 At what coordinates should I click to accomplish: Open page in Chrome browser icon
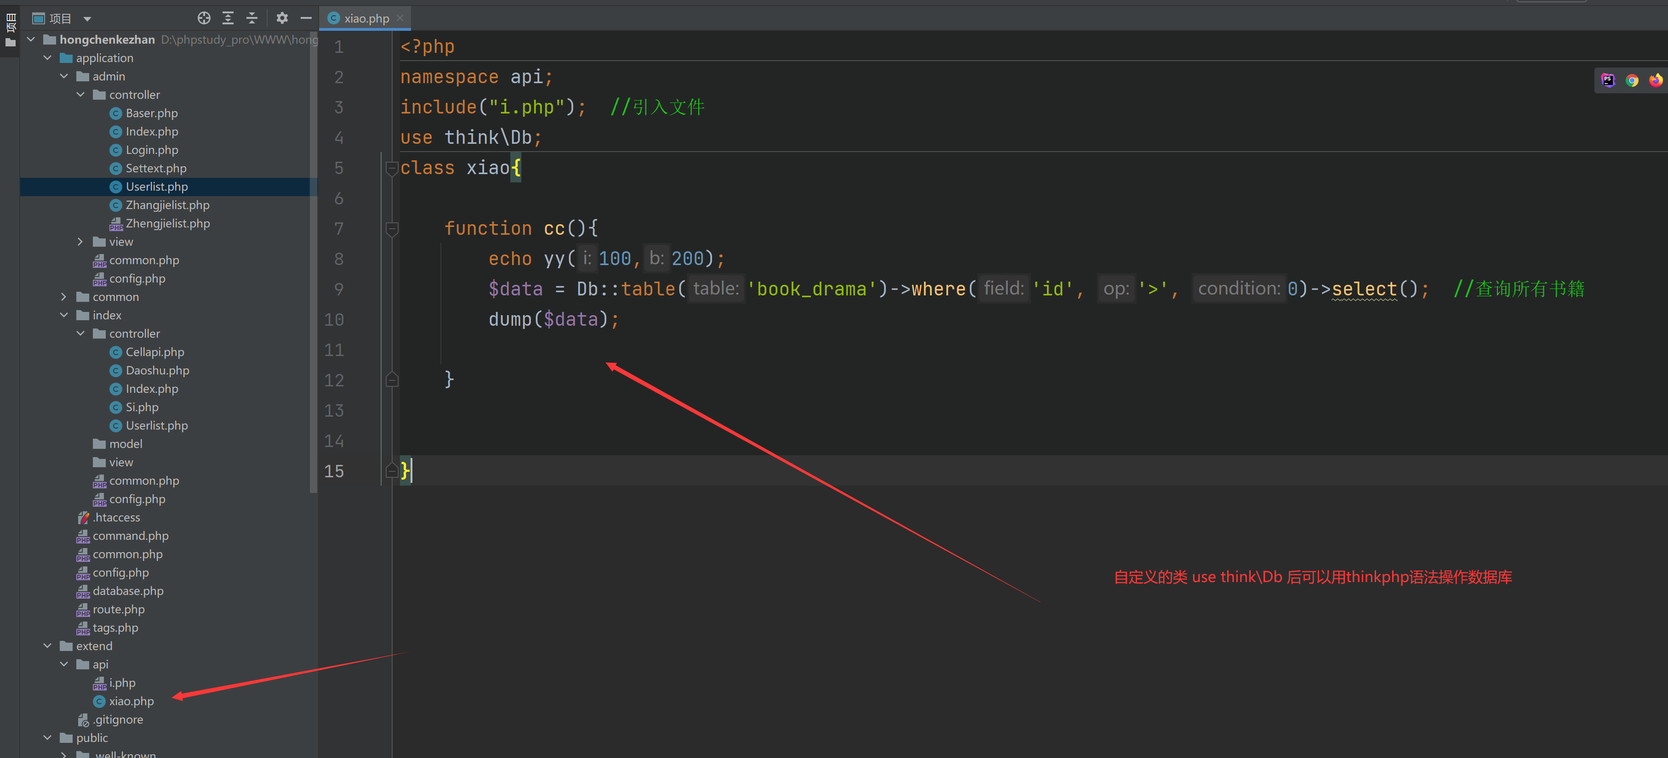1632,80
